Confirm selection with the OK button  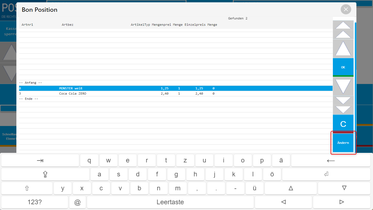tap(343, 67)
